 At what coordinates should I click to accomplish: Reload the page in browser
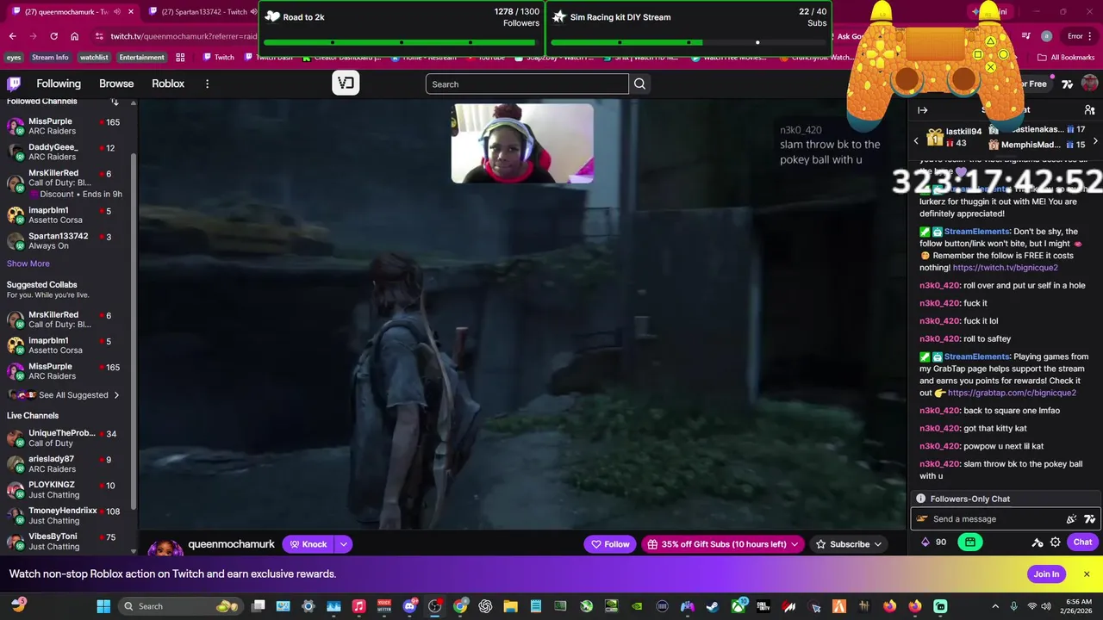coord(53,36)
